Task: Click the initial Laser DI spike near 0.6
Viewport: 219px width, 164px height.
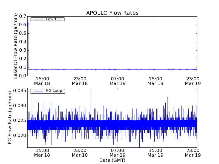Action: [x=28, y=24]
